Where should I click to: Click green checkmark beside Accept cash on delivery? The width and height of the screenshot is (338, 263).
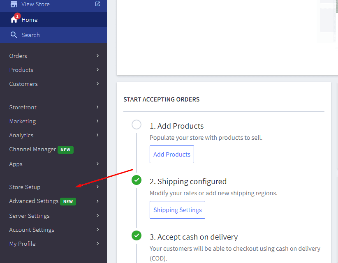pos(137,235)
